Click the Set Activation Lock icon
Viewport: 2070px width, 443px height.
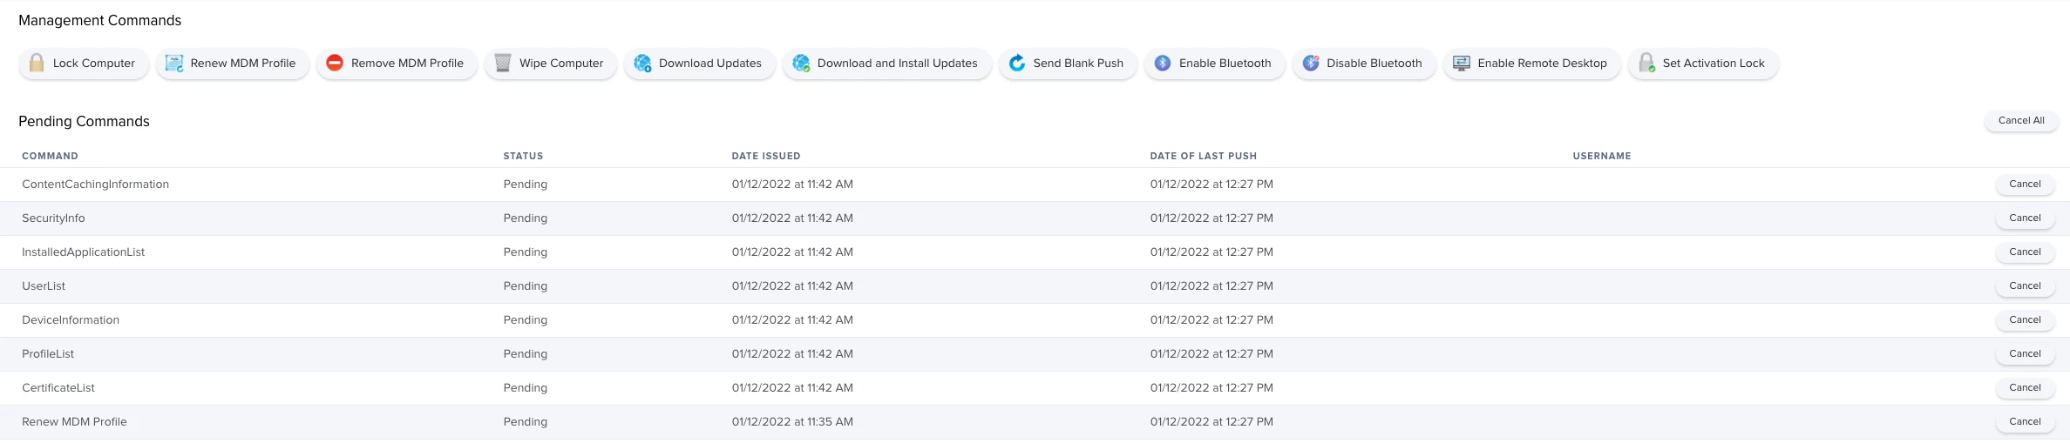point(1646,63)
